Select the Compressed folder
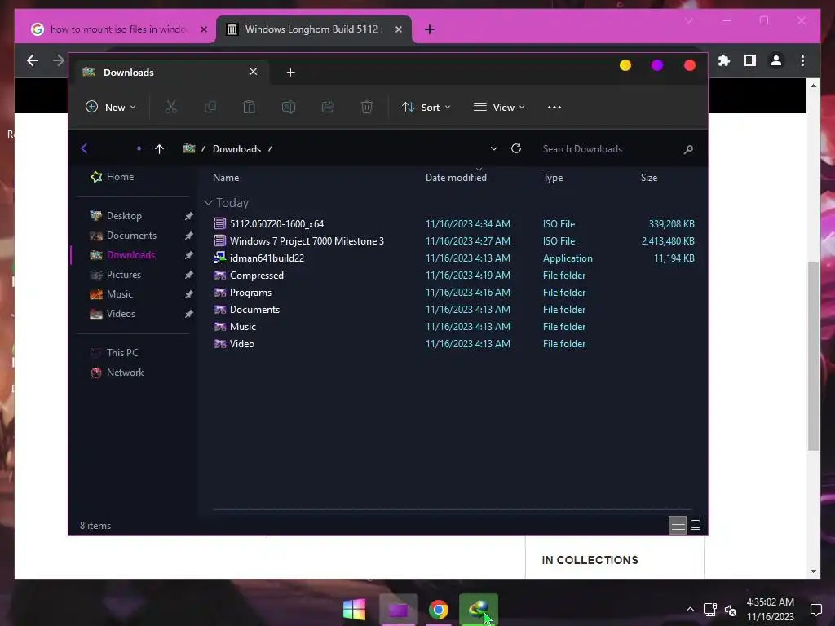Image resolution: width=835 pixels, height=626 pixels. pos(454,276)
